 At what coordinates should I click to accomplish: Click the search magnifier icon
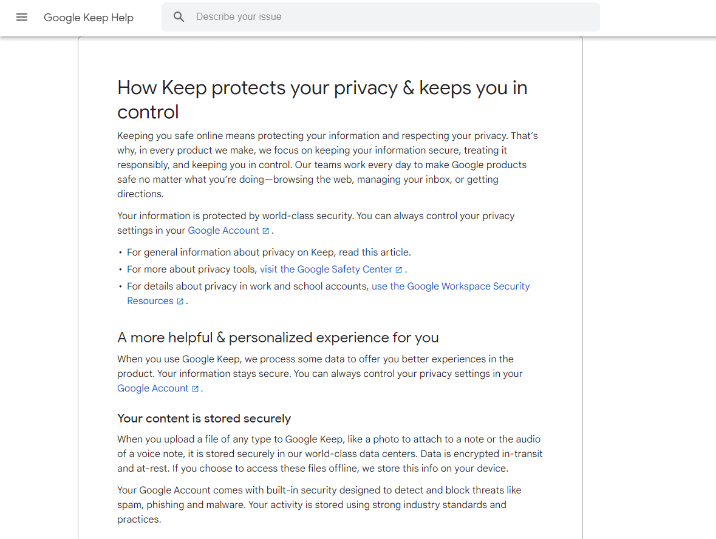[179, 17]
